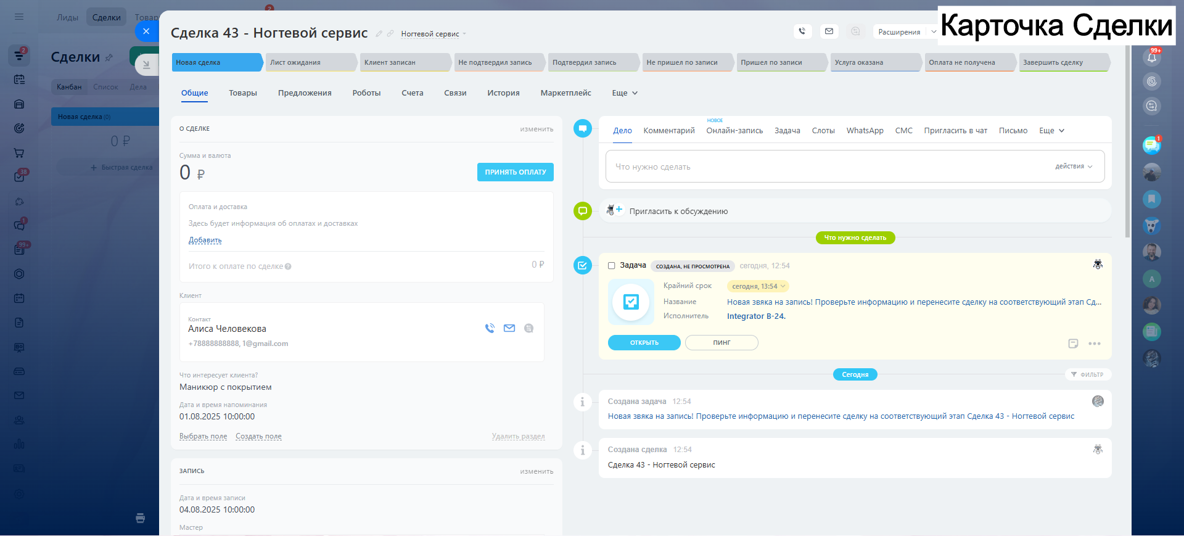Open the shopping cart icon in left sidebar
The image size is (1184, 536).
coord(19,153)
